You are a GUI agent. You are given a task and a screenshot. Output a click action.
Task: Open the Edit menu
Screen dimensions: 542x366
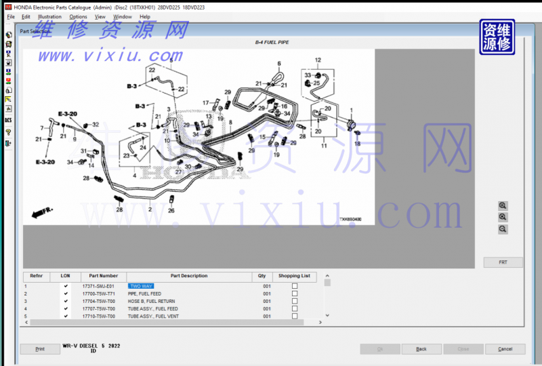click(x=26, y=16)
